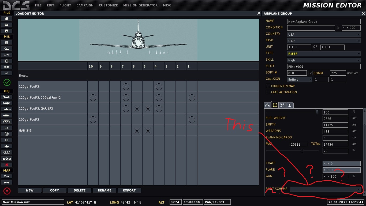Click the checkmark mission options icon
This screenshot has width=366, height=206.
(7, 73)
